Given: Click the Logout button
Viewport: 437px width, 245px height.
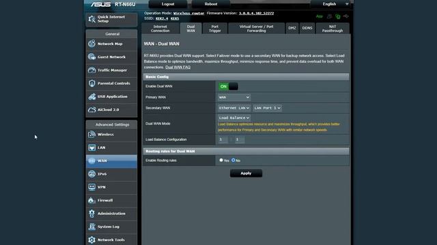Looking at the screenshot, I should click(168, 4).
